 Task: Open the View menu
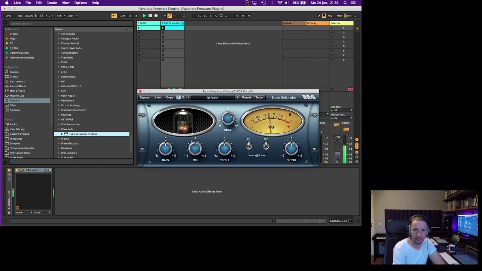(x=66, y=3)
